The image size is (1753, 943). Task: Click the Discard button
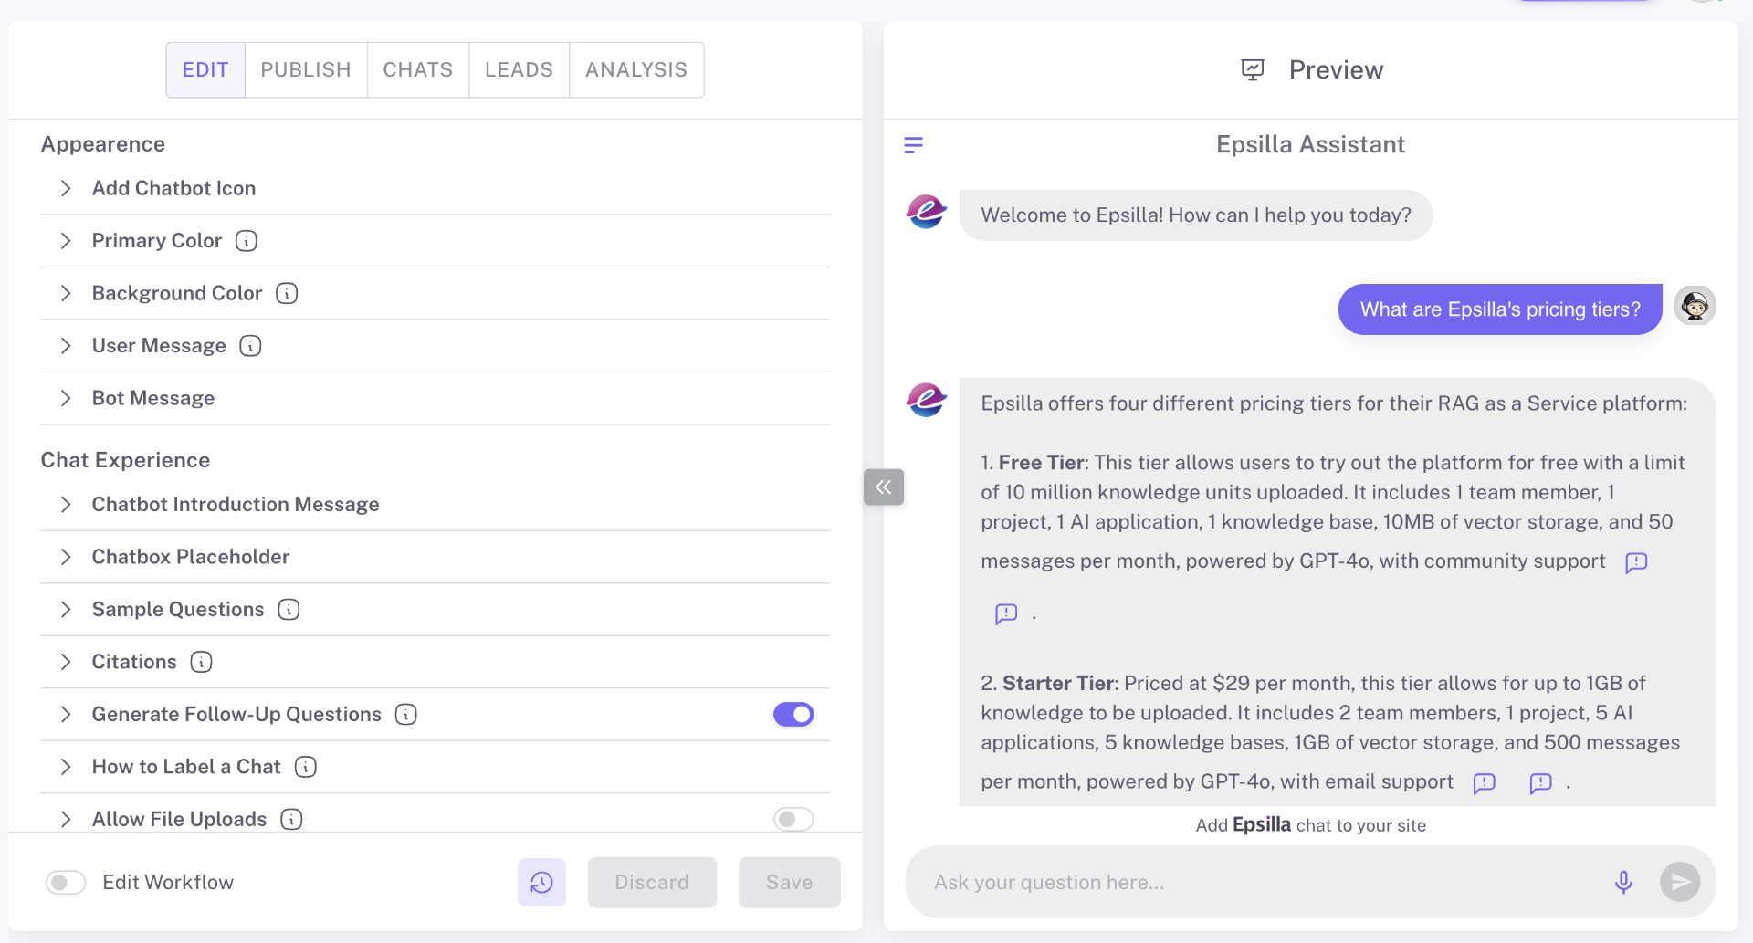(651, 882)
